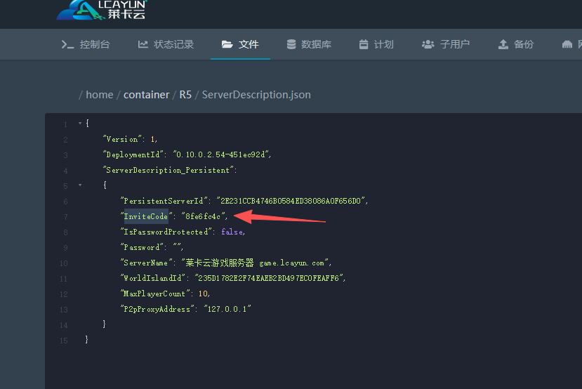
Task: Click ServerDescription.json in the breadcrumb path
Action: coord(256,95)
